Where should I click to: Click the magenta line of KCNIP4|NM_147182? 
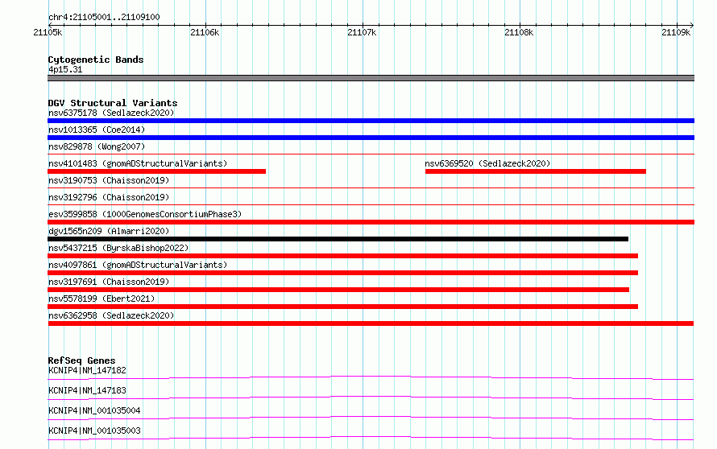(x=371, y=377)
